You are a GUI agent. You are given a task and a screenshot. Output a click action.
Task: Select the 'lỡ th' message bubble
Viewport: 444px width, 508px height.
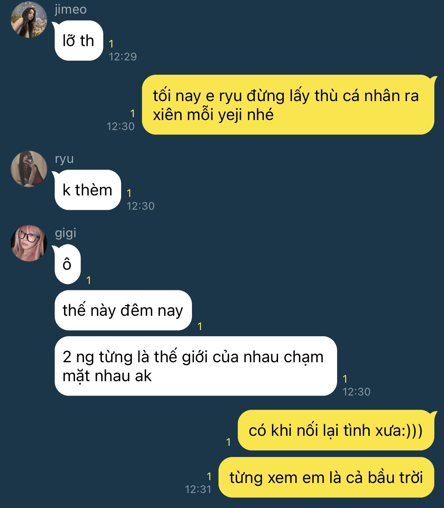click(x=79, y=40)
